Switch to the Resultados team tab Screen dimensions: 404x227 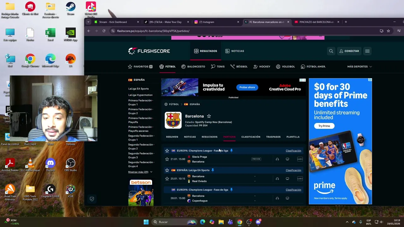tap(210, 137)
